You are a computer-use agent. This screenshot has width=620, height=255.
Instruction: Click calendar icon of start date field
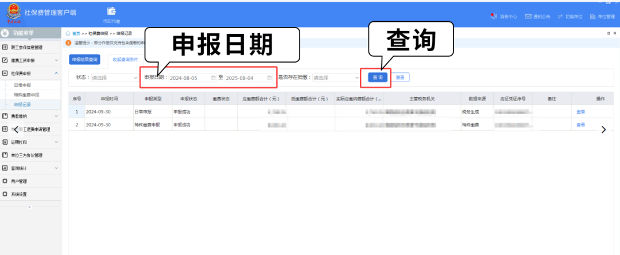tap(214, 78)
